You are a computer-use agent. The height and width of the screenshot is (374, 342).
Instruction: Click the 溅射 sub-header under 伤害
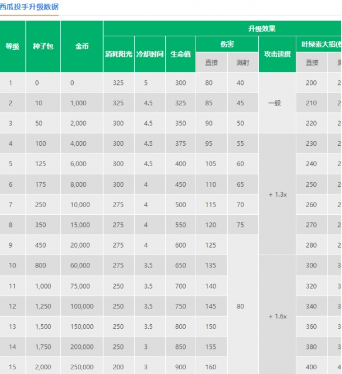tap(242, 63)
